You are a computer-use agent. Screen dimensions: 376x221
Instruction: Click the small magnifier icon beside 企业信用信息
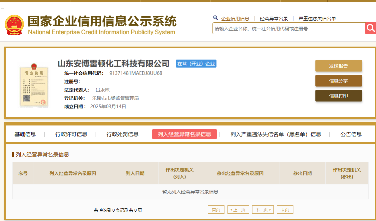(215, 18)
